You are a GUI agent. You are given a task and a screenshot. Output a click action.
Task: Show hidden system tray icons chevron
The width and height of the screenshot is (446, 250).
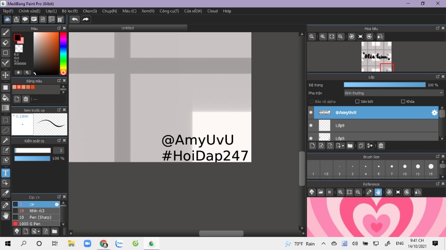pos(324,243)
